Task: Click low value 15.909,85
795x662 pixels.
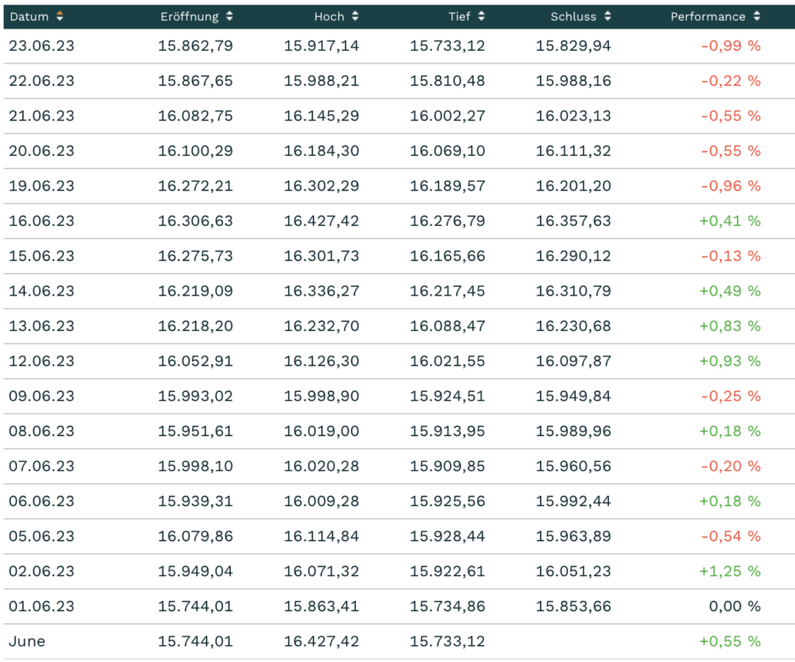Action: tap(447, 465)
